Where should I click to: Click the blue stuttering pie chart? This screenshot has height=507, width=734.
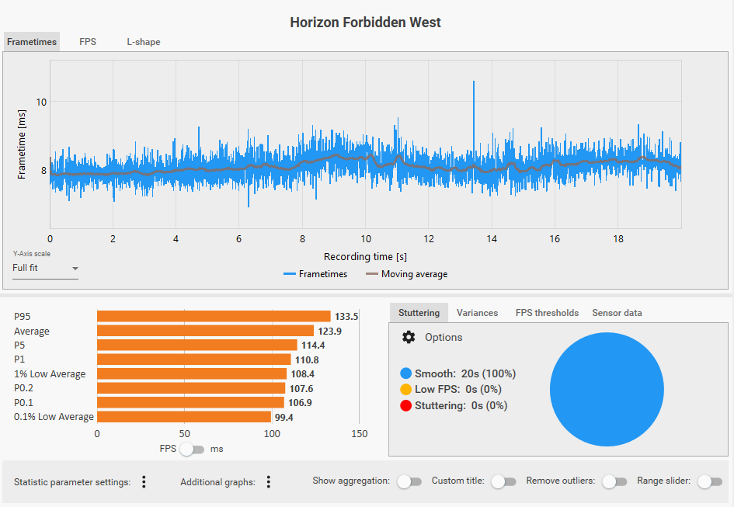[607, 390]
